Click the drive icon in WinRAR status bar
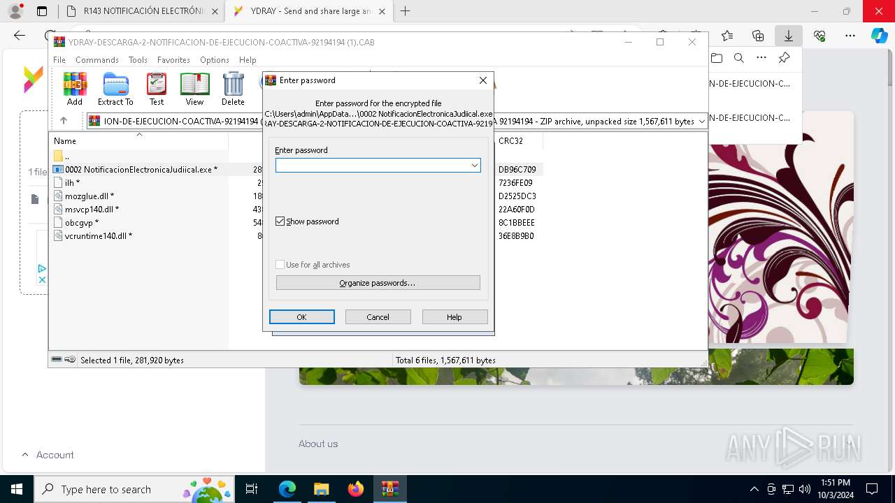Image resolution: width=895 pixels, height=503 pixels. point(57,360)
